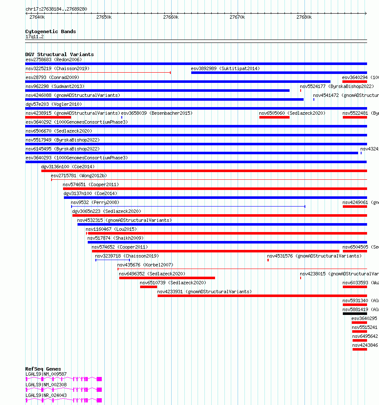This screenshot has width=379, height=405.
Task: Click the DGV Structural Variants track heading
Action: coord(60,54)
